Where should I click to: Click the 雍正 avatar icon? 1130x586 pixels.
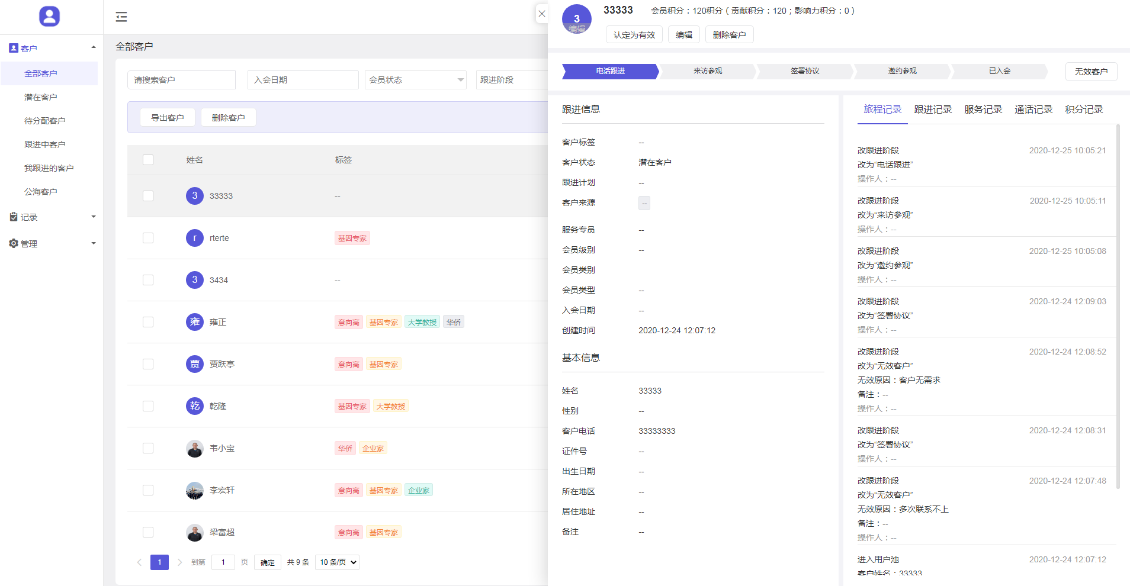pyautogui.click(x=195, y=322)
